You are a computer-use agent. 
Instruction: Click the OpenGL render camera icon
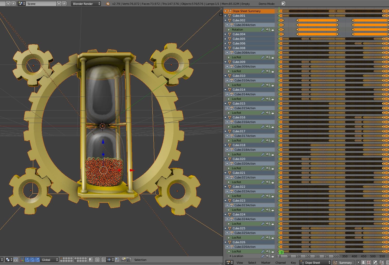(x=124, y=260)
